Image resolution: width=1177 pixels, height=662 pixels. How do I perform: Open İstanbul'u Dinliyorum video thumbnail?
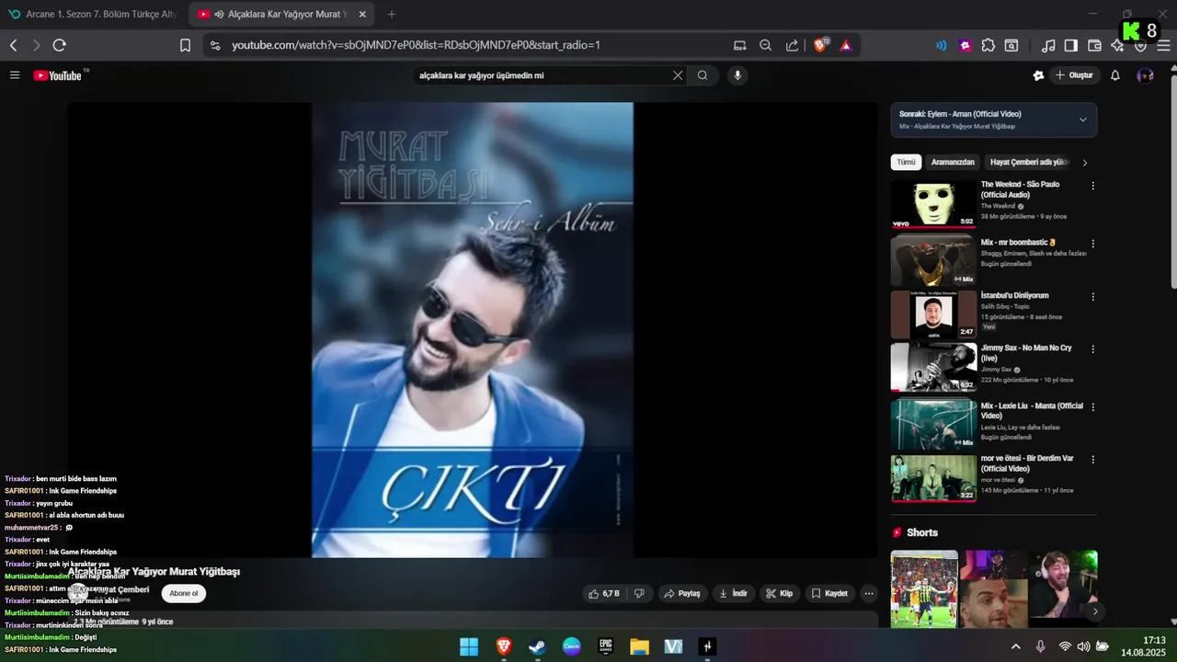pyautogui.click(x=933, y=314)
